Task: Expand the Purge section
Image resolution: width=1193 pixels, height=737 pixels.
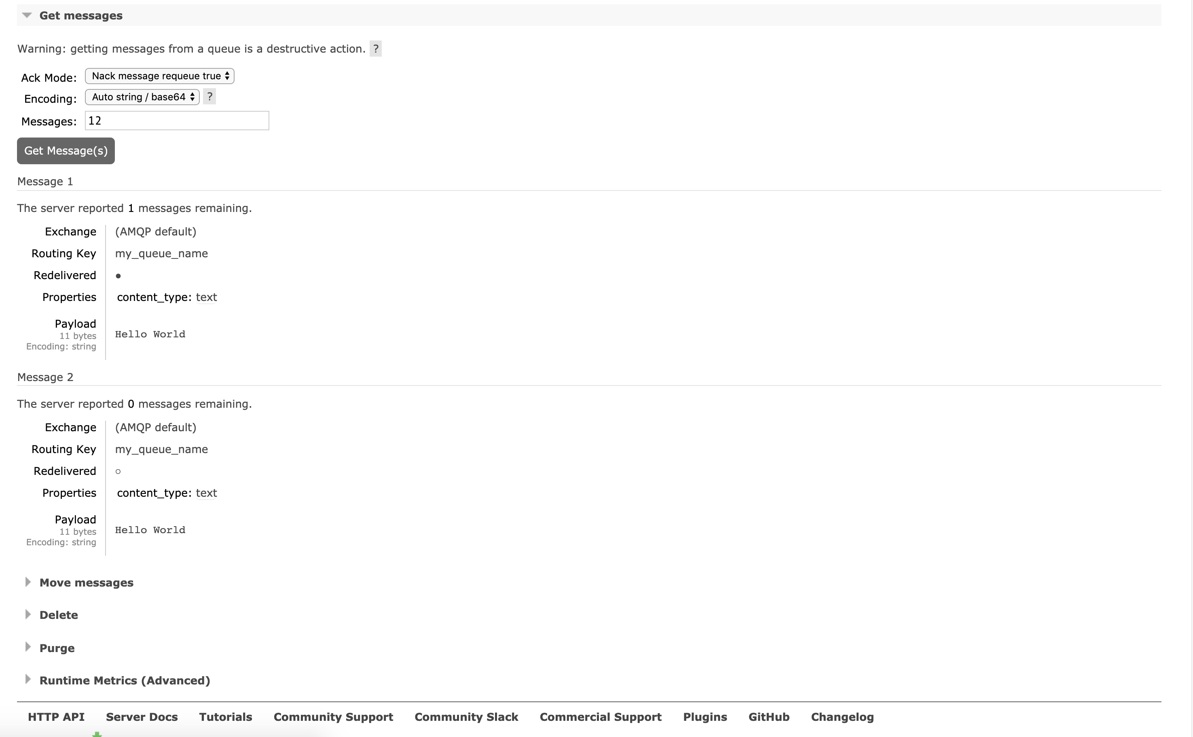Action: [x=57, y=648]
